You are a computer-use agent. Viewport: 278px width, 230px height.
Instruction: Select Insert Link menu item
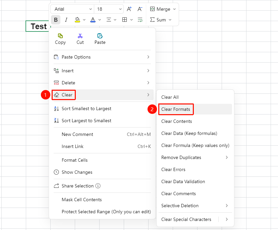102,146
